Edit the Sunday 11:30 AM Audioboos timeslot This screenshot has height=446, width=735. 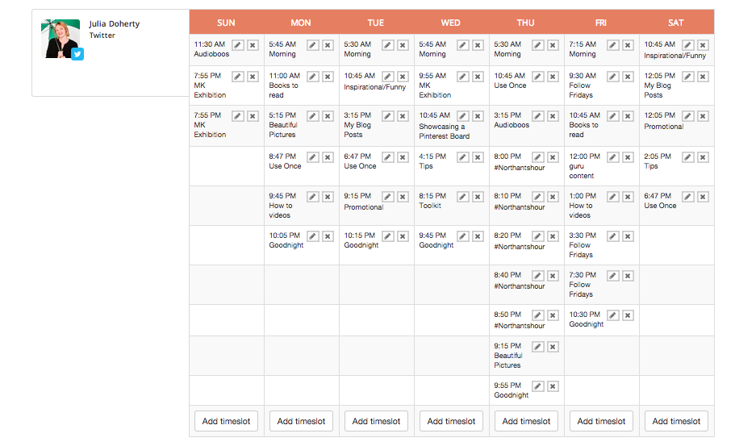(x=238, y=45)
